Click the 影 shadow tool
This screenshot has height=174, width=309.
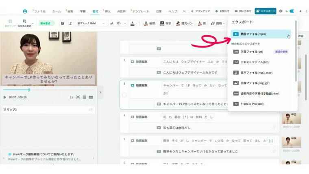[202, 23]
